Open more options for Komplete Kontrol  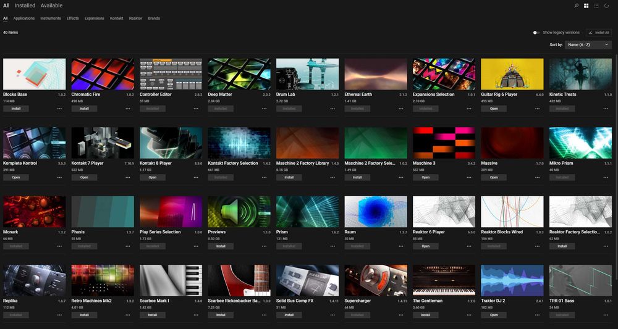[x=59, y=178]
